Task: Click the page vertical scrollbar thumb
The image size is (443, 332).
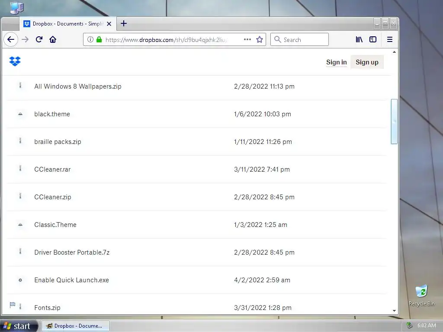Action: pyautogui.click(x=394, y=121)
